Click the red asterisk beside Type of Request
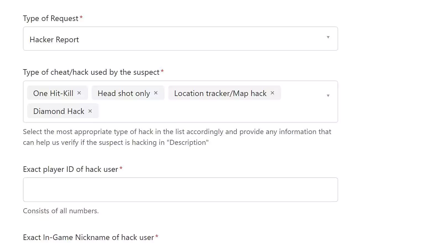The image size is (425, 243). [81, 18]
